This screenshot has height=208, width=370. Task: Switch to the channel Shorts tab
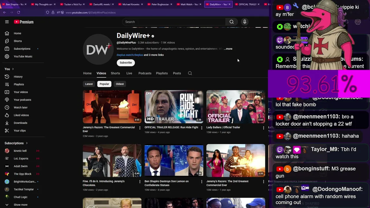[115, 73]
